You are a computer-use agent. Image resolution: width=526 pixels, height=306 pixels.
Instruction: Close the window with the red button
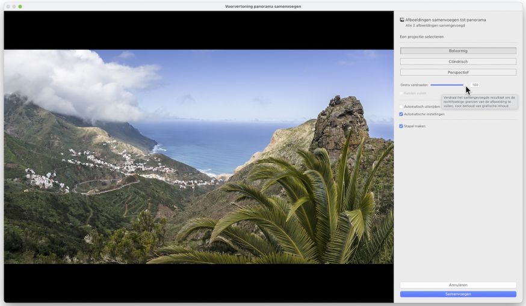(x=7, y=7)
